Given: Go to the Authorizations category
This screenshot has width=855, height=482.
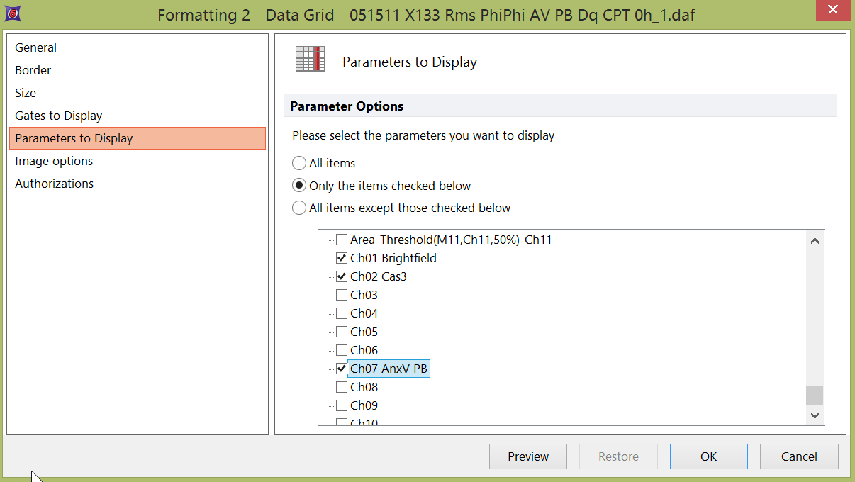Looking at the screenshot, I should coord(55,184).
